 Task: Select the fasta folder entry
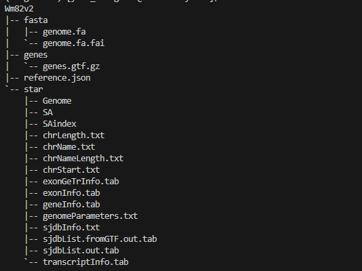tap(36, 20)
